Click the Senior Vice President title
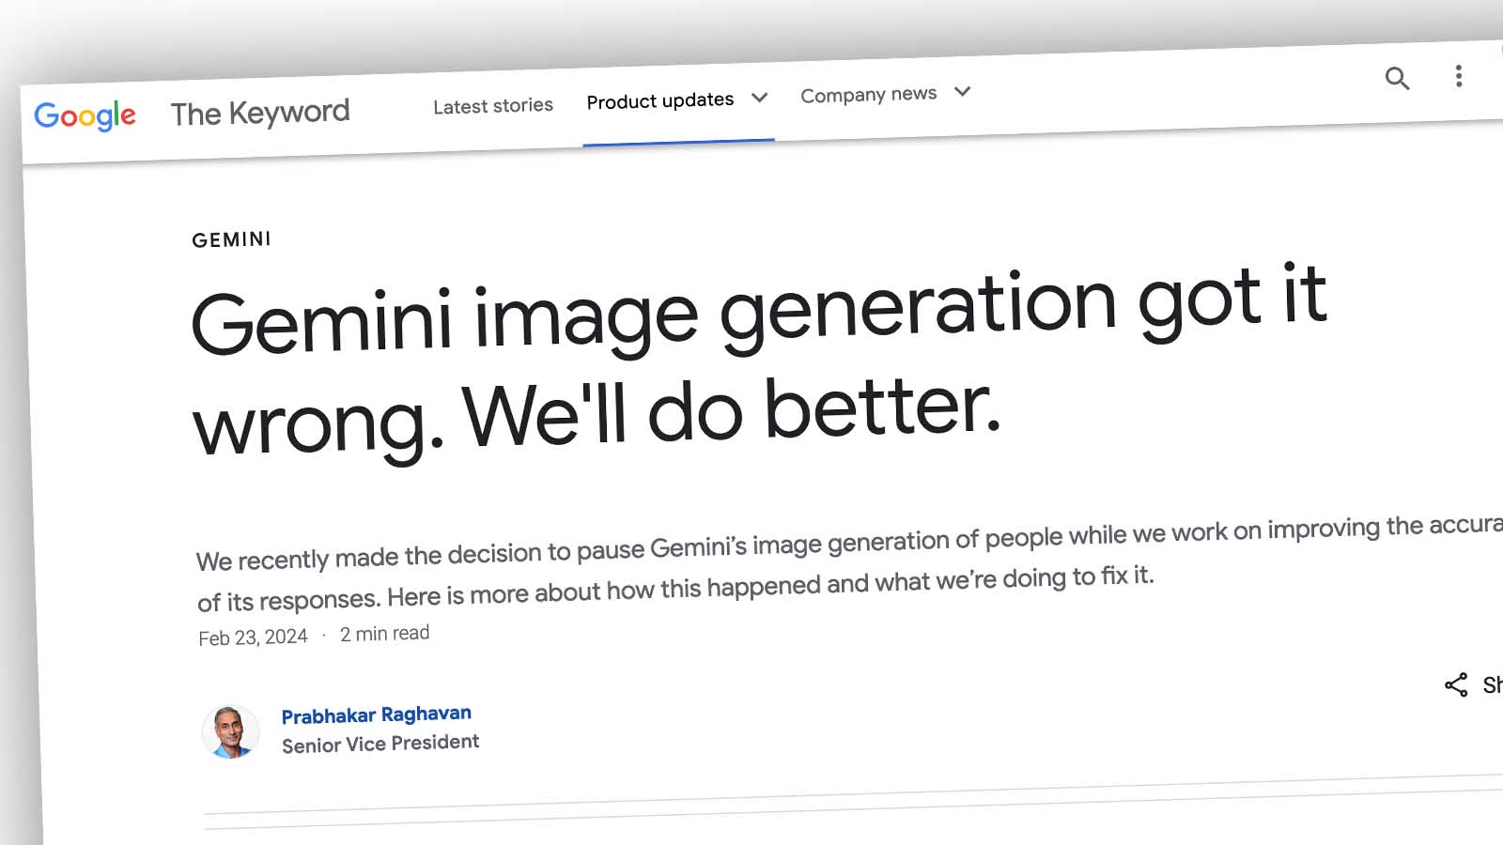This screenshot has width=1503, height=845. [x=380, y=744]
